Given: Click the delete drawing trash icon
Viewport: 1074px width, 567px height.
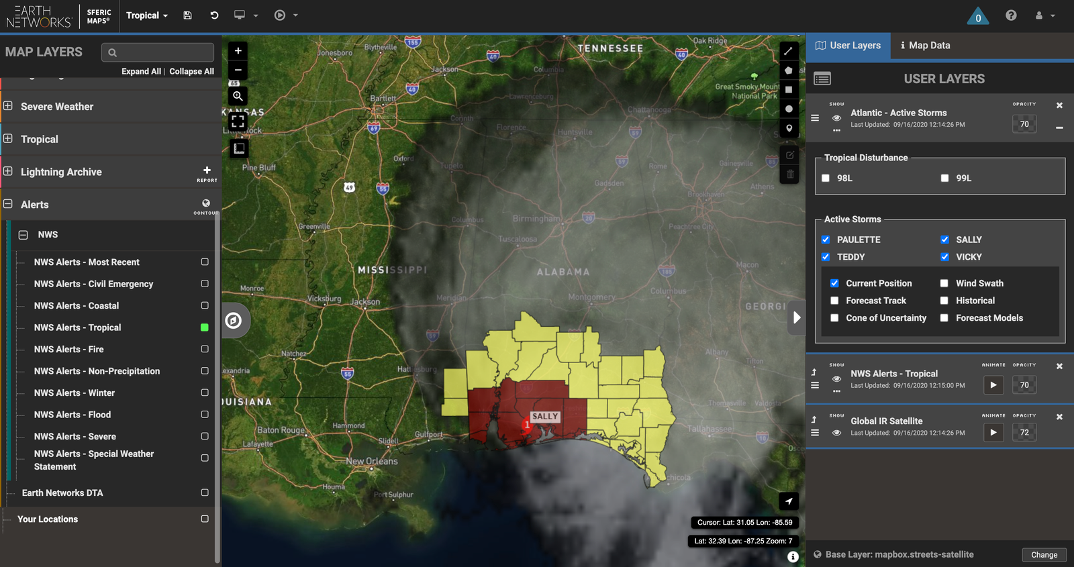Looking at the screenshot, I should click(x=790, y=174).
